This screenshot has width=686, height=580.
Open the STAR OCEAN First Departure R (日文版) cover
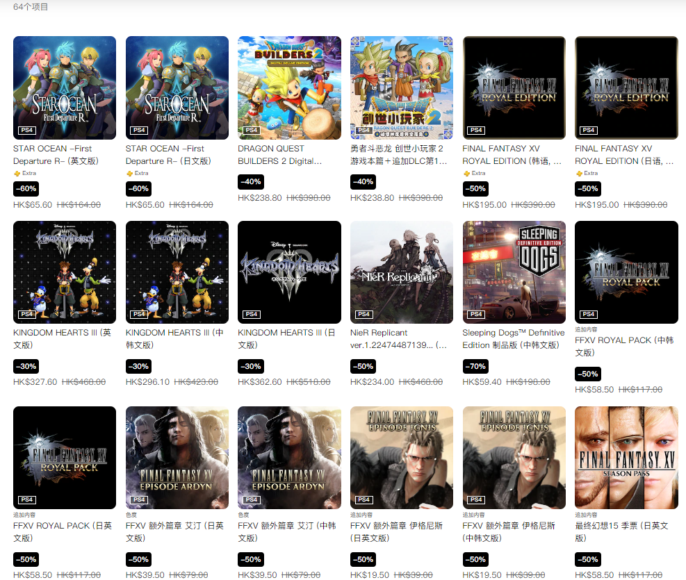point(177,88)
